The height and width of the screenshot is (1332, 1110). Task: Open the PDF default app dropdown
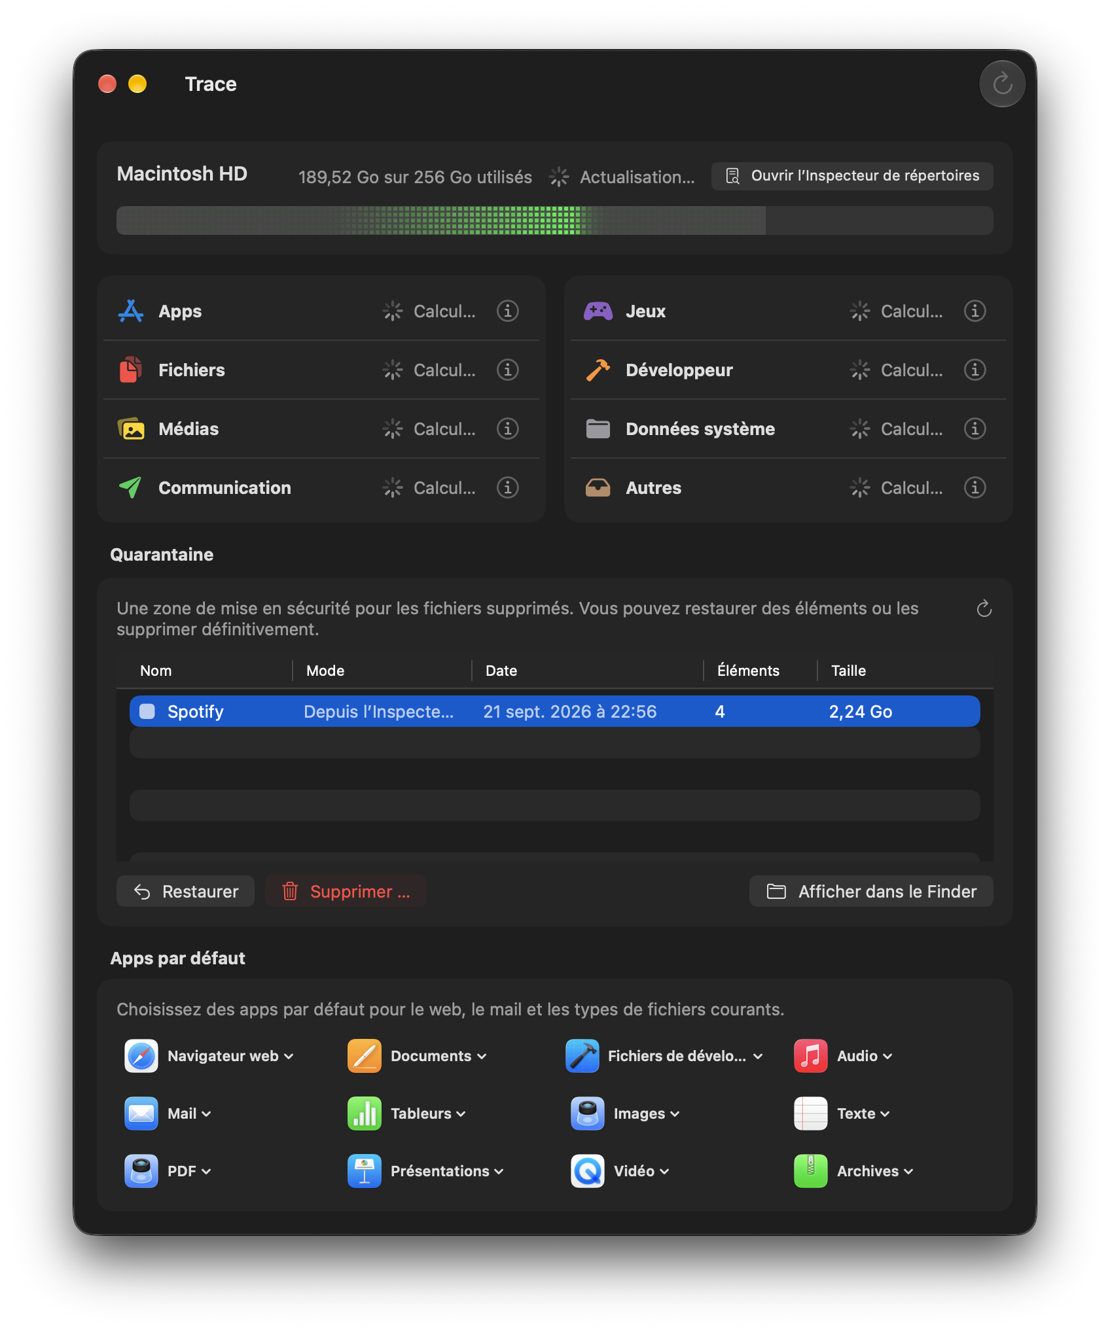click(168, 1171)
